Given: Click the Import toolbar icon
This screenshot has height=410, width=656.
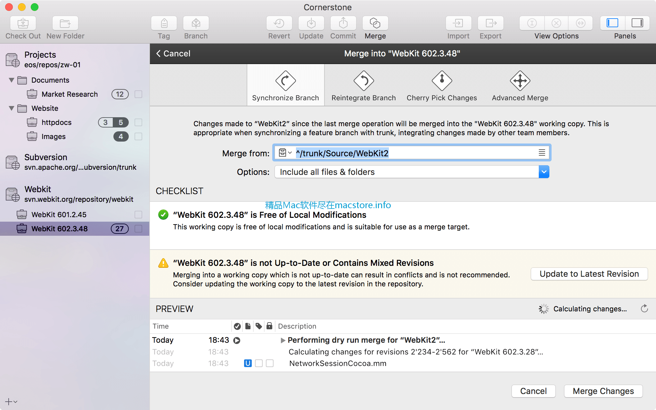Looking at the screenshot, I should pos(458,23).
